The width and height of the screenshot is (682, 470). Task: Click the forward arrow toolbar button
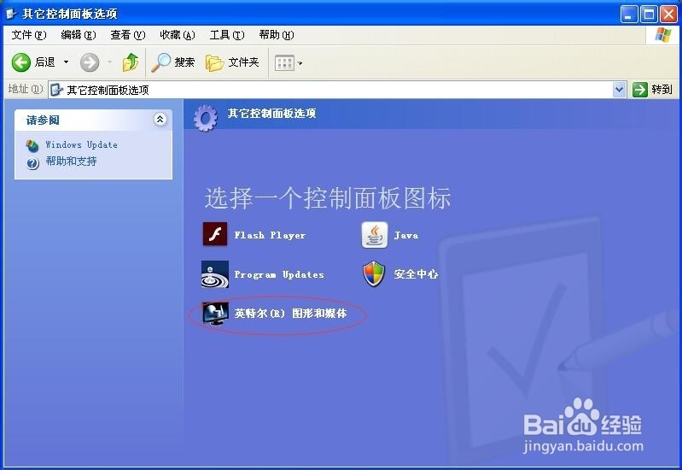[x=90, y=62]
